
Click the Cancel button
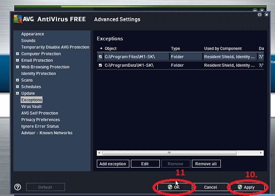(x=211, y=187)
